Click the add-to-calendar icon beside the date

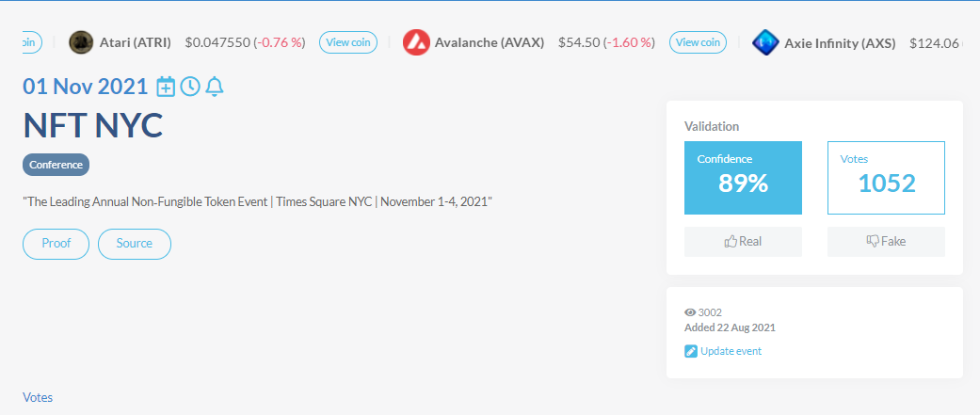pos(166,87)
